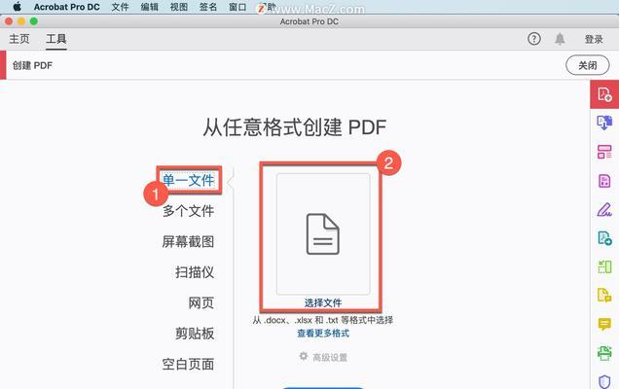The height and width of the screenshot is (389, 619).
Task: Open the Protect shield icon
Action: pyautogui.click(x=604, y=381)
